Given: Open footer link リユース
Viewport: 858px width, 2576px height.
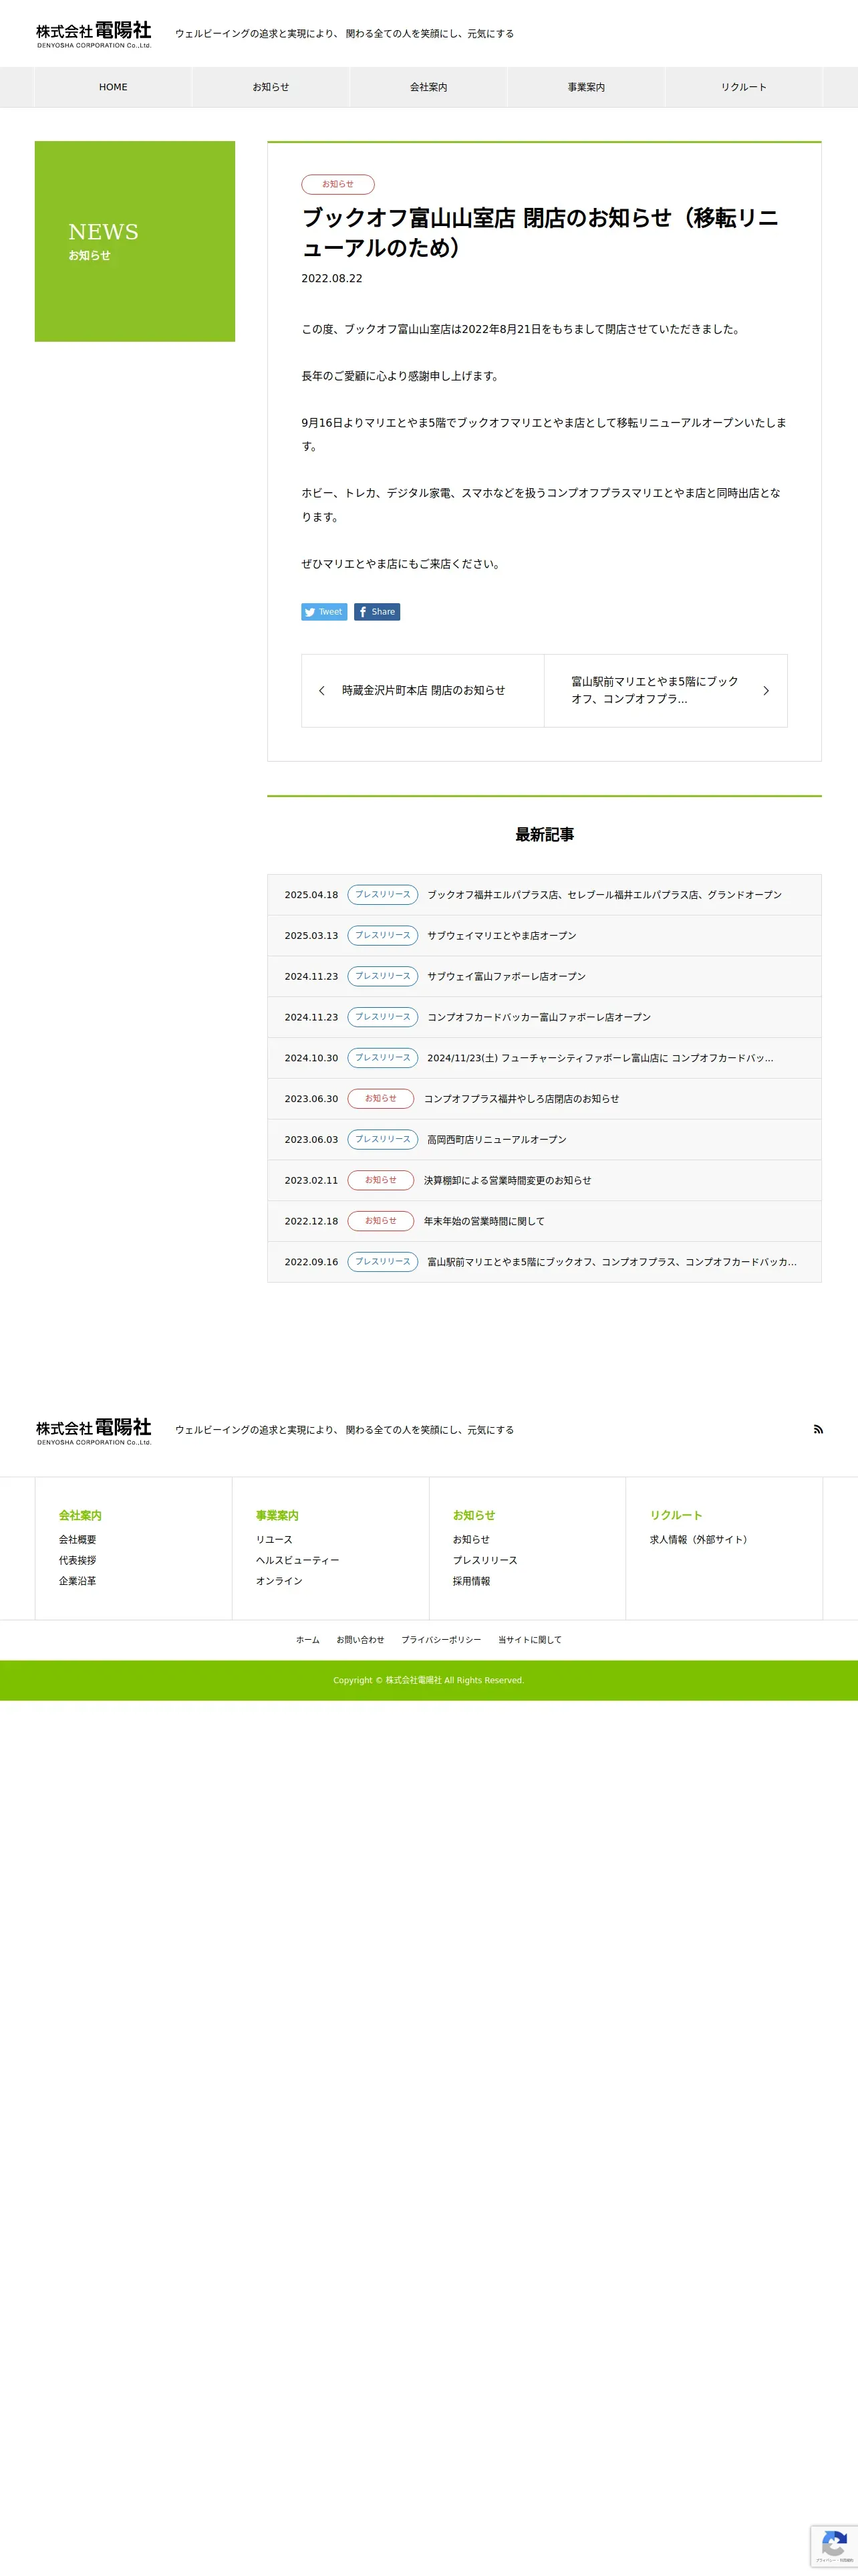Looking at the screenshot, I should 275,1540.
